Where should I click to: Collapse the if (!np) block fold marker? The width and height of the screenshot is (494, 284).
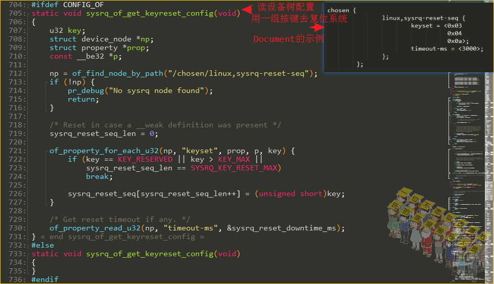[47, 82]
